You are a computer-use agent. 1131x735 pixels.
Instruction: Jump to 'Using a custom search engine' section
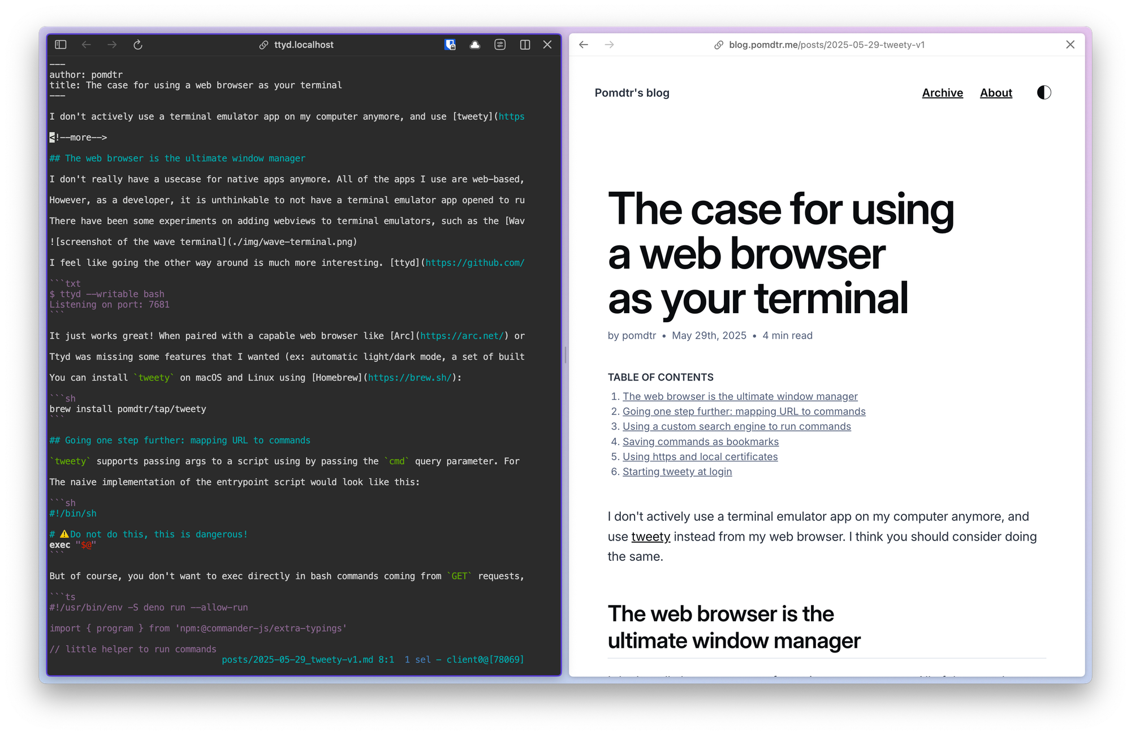736,426
